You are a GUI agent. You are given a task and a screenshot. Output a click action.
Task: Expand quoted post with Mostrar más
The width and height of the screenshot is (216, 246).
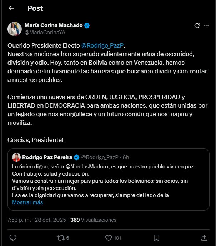[27, 202]
